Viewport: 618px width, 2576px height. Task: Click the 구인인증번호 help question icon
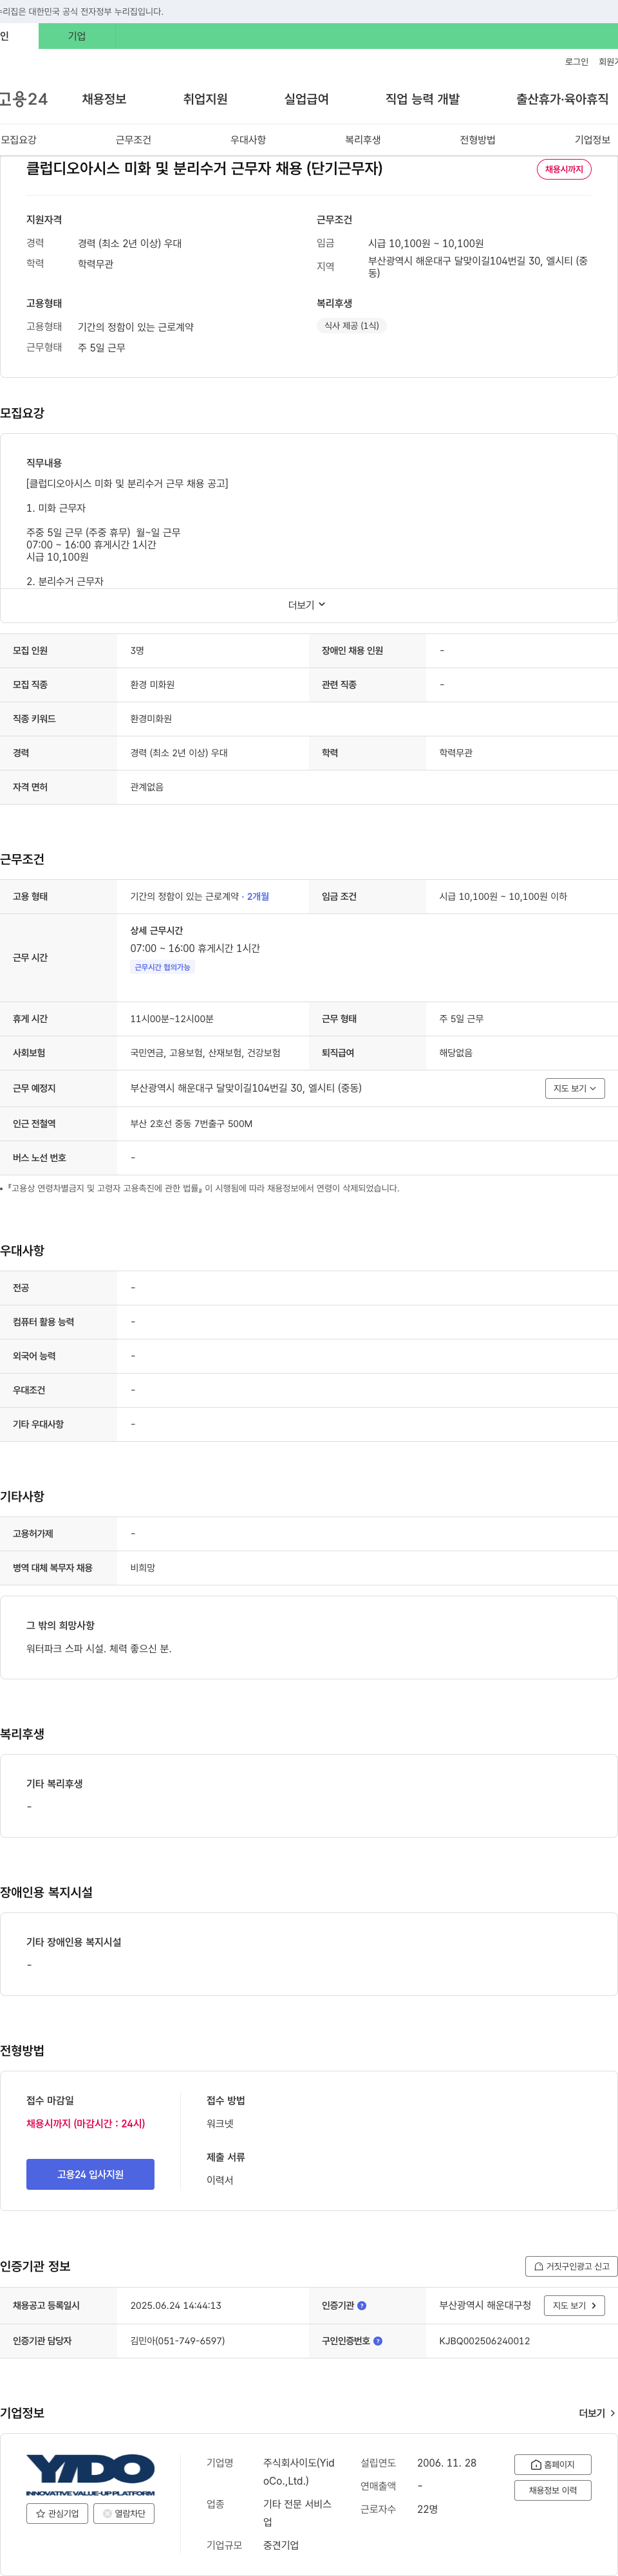[x=378, y=2341]
